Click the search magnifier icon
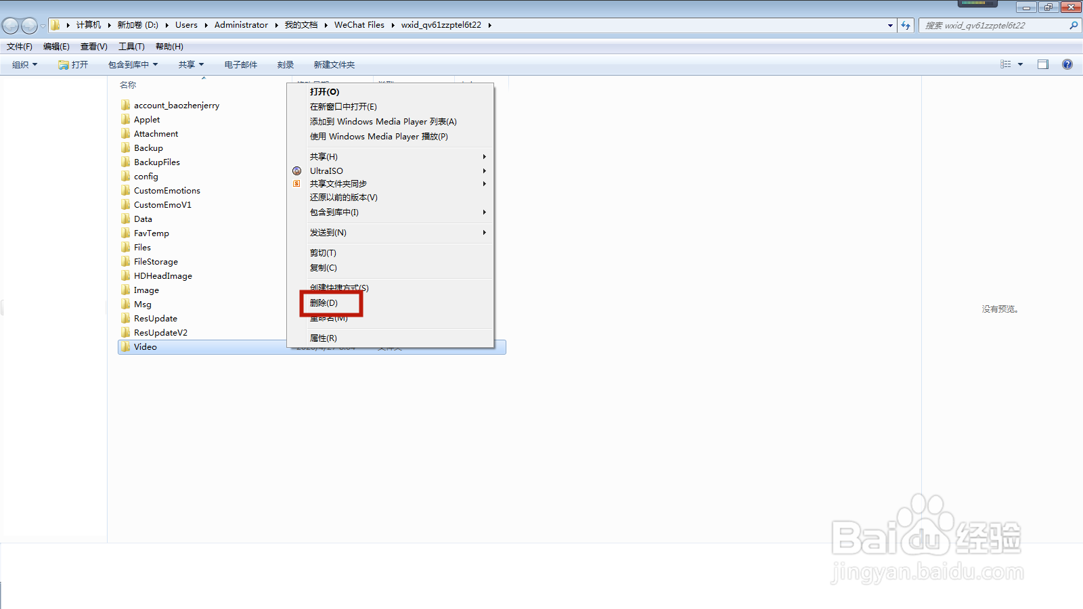Viewport: 1083px width, 609px height. (x=1074, y=25)
